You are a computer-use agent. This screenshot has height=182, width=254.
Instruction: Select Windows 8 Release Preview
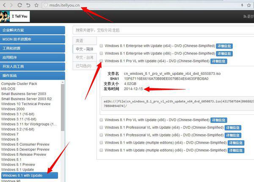24,155
